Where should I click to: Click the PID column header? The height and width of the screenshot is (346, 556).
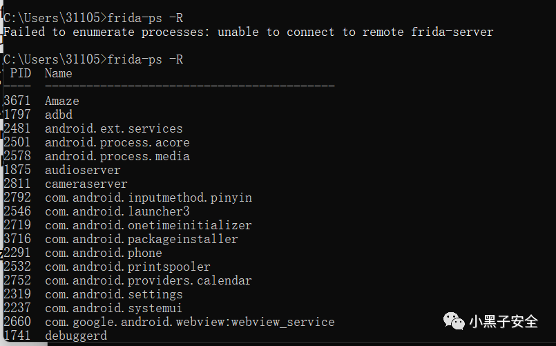20,73
